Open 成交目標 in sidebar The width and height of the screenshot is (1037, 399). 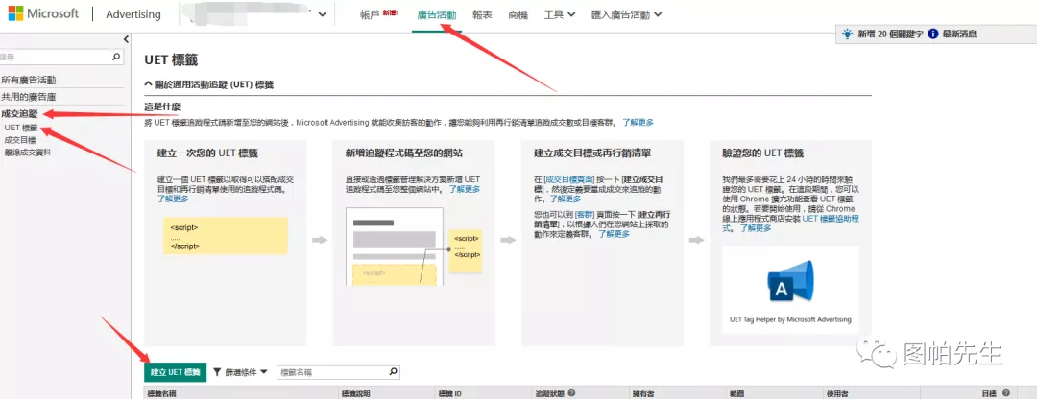click(x=20, y=140)
